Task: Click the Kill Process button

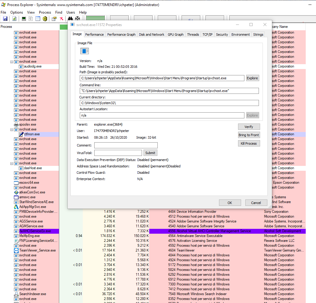Action: (249, 143)
